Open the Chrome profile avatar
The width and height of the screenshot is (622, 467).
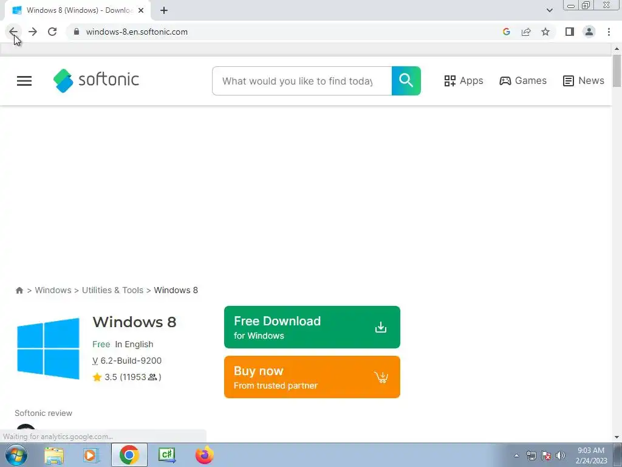pyautogui.click(x=589, y=32)
